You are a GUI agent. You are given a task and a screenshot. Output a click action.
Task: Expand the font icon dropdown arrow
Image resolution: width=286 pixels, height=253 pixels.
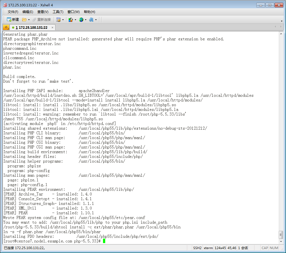tap(96, 20)
